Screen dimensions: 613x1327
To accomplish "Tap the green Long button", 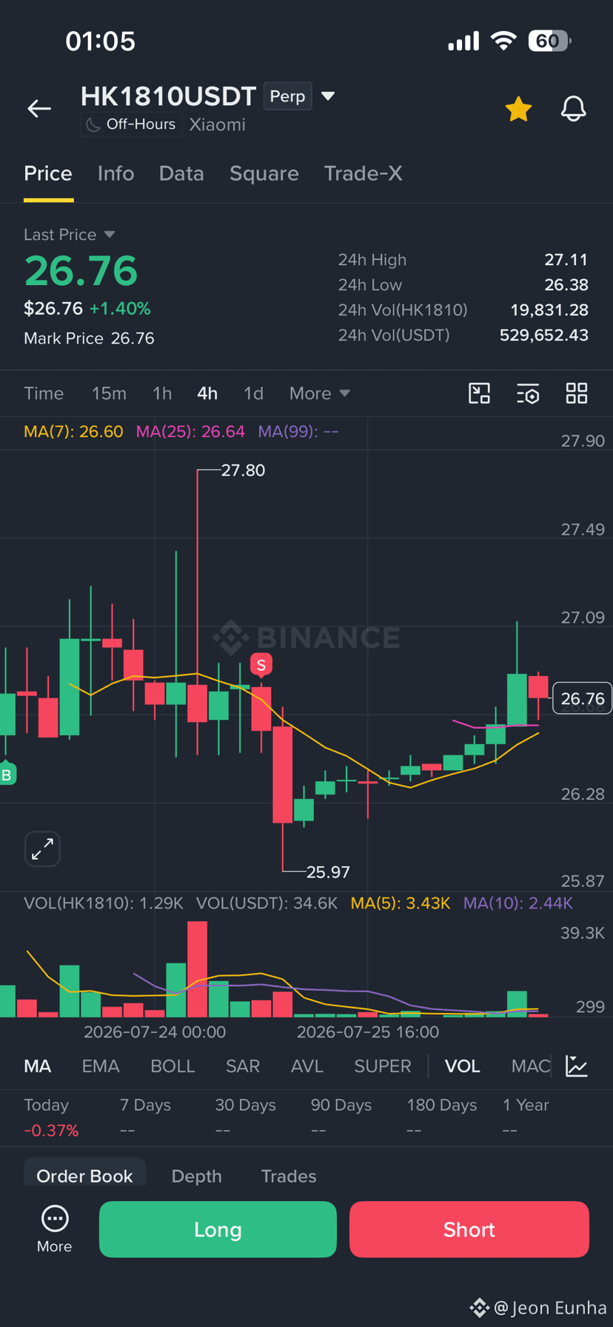I will tap(218, 1229).
